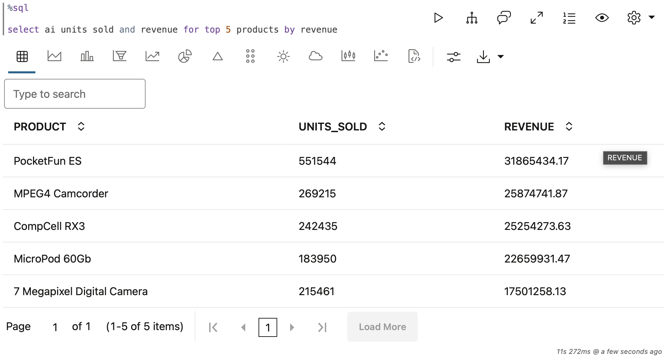Click revenue value 25874741.87
The height and width of the screenshot is (360, 666).
pos(536,194)
